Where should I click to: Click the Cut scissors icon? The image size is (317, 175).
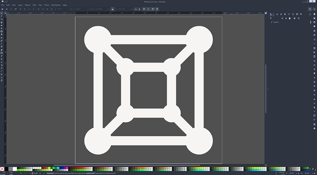pyautogui.click(x=314, y=52)
